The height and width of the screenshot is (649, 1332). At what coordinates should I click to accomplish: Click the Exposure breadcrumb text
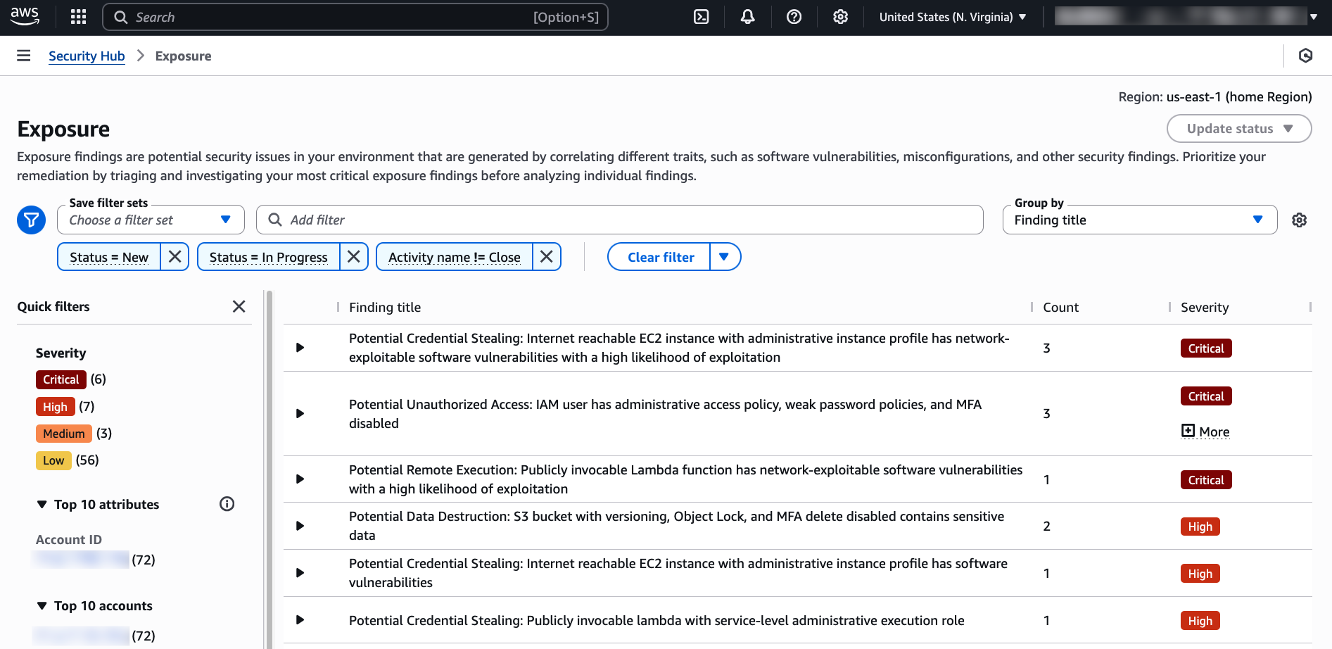point(183,56)
